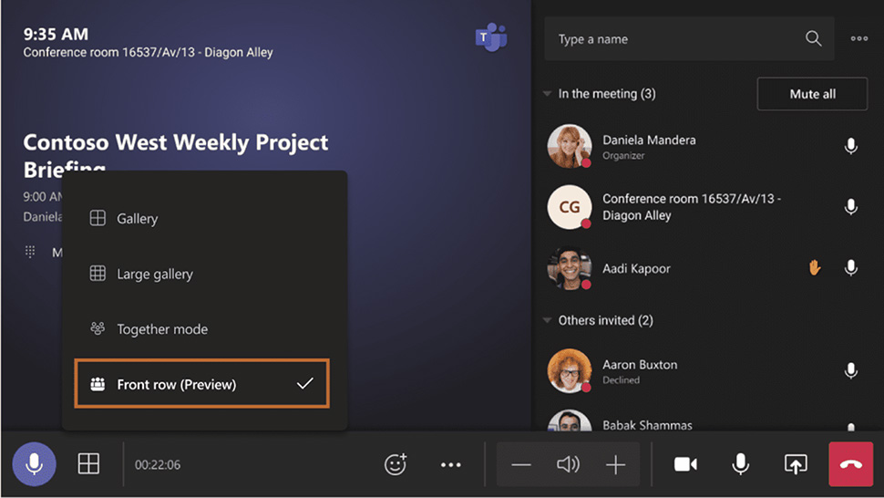The height and width of the screenshot is (498, 884).
Task: Click the purple microphone button at bottom left
Action: click(34, 464)
